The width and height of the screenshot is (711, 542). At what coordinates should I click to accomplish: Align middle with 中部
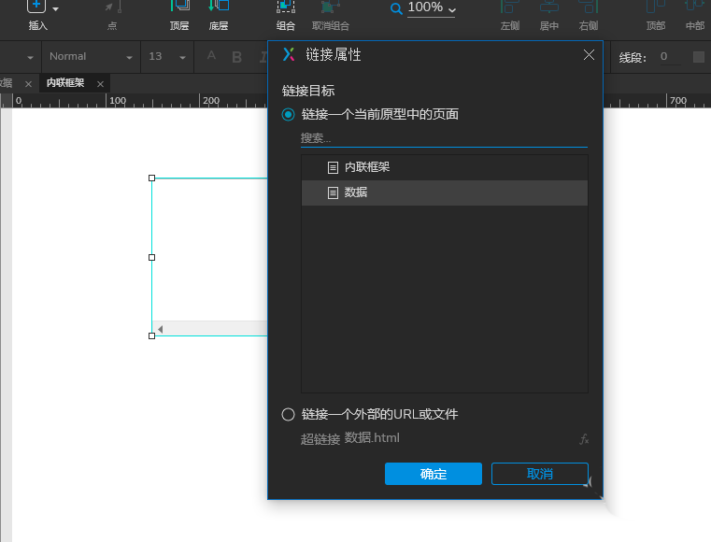(695, 16)
